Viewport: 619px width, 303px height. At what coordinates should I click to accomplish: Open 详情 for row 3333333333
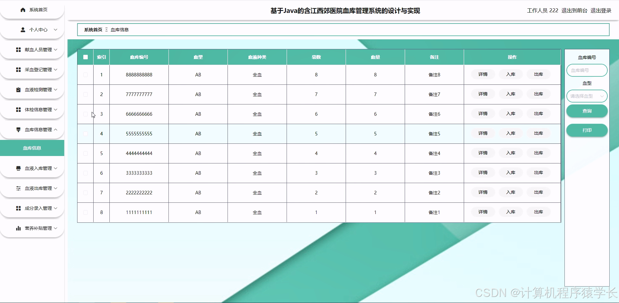click(483, 173)
